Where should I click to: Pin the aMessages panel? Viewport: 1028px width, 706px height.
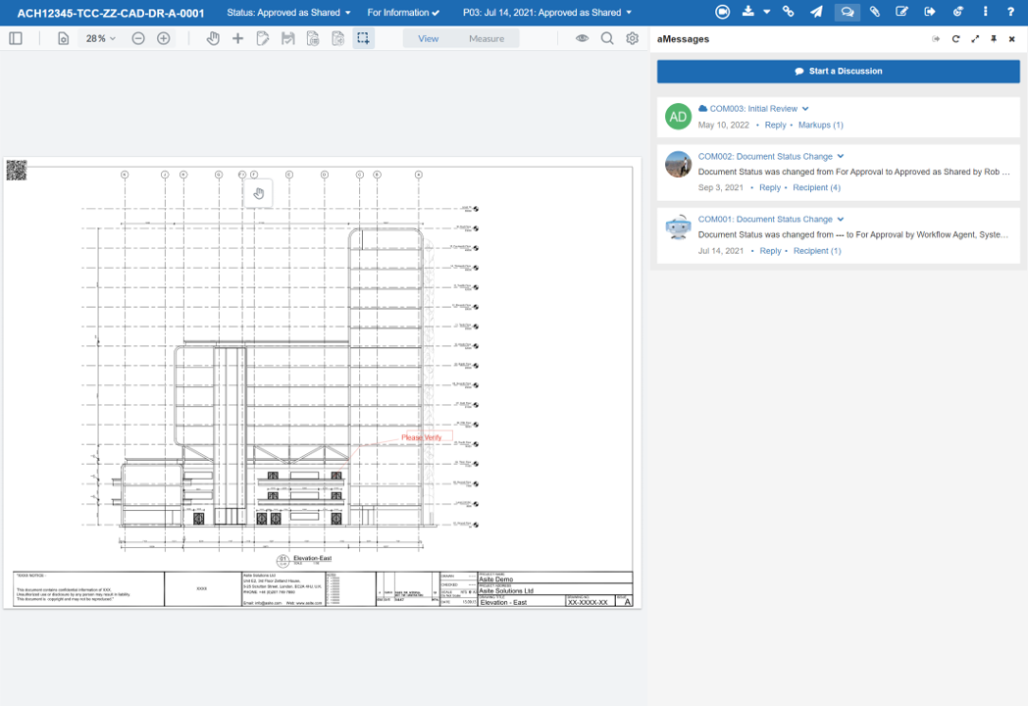994,38
